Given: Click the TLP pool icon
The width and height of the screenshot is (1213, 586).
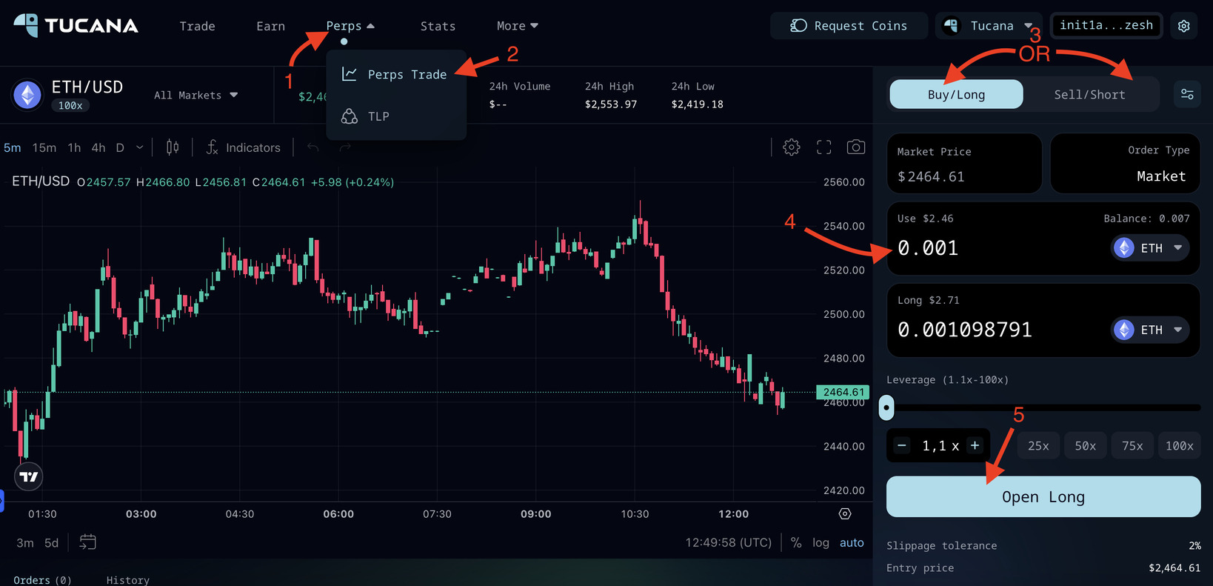Looking at the screenshot, I should (350, 116).
